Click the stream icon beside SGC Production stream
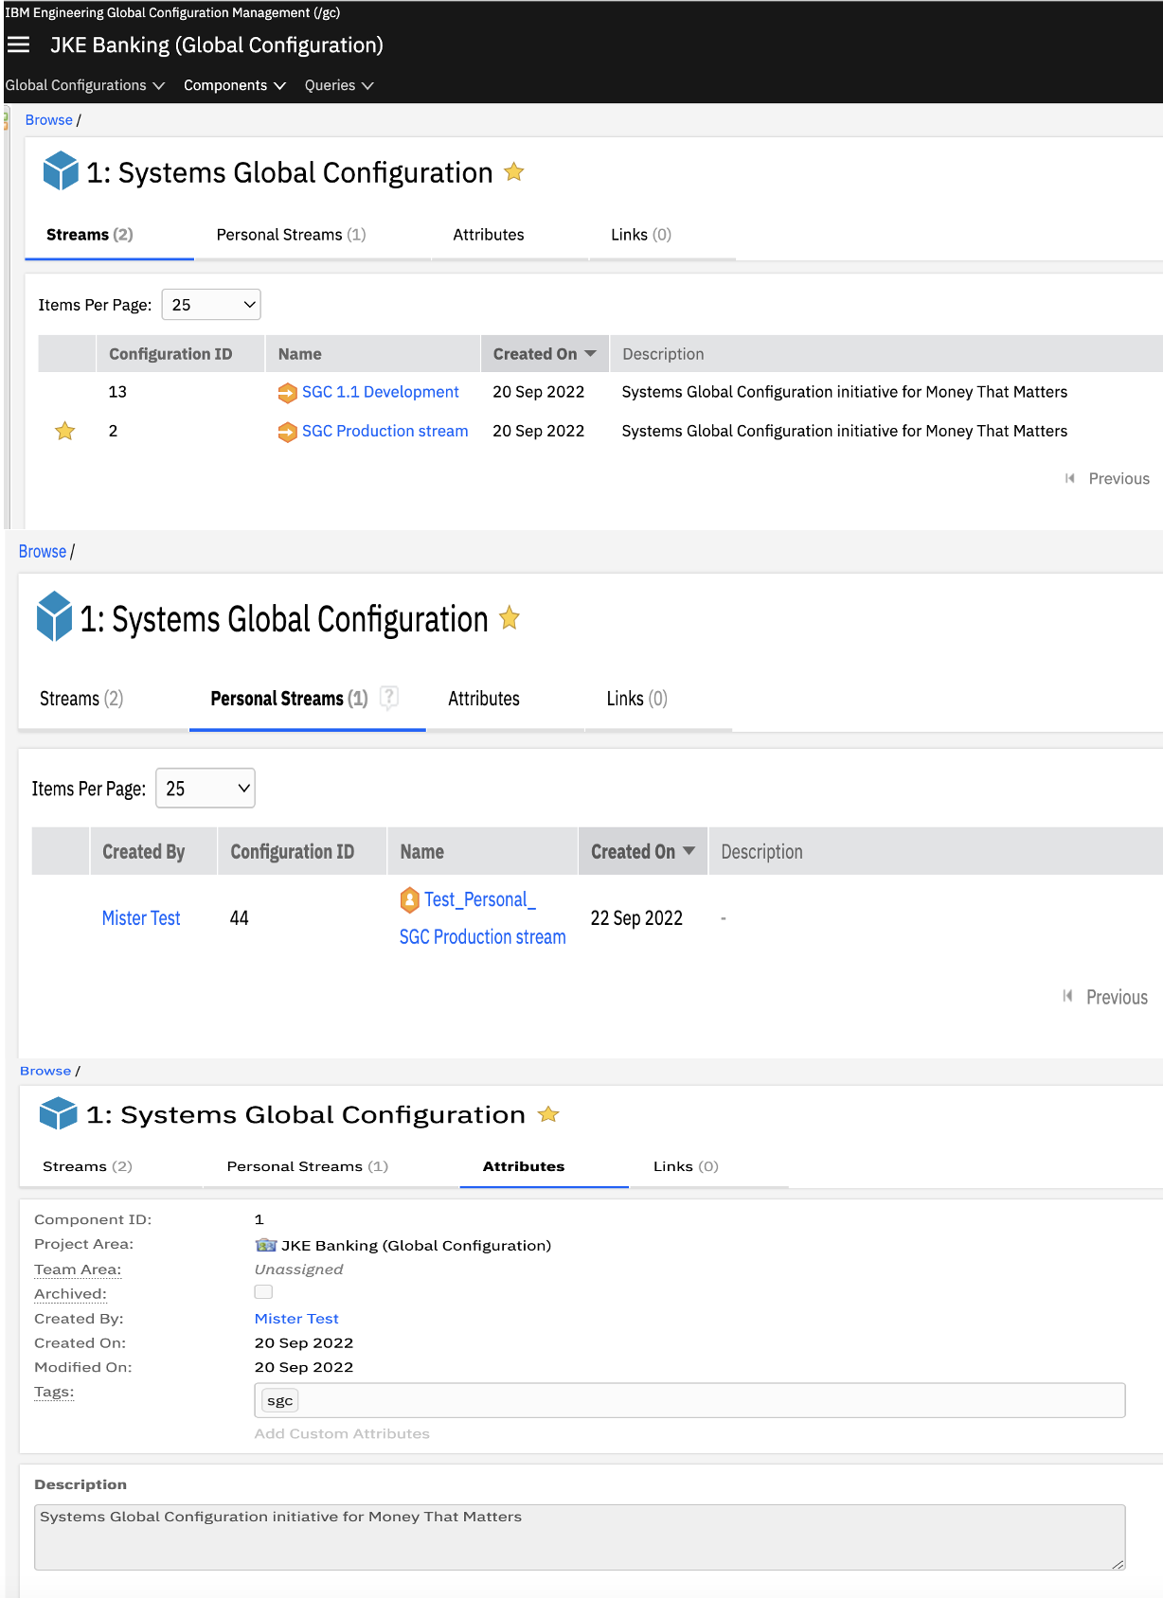1163x1598 pixels. coord(287,432)
